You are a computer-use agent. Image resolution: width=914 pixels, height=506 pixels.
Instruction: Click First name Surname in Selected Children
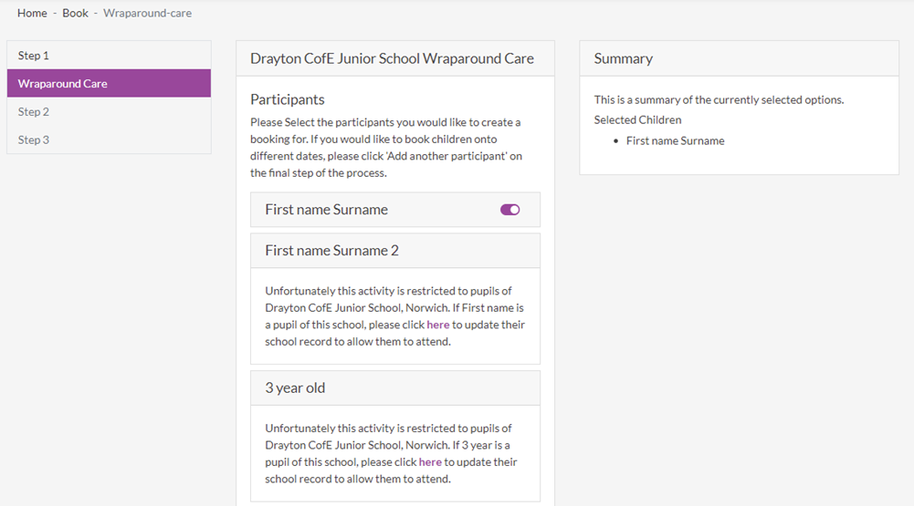(675, 141)
